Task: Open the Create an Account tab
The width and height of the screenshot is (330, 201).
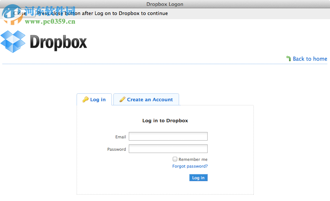Action: point(146,99)
